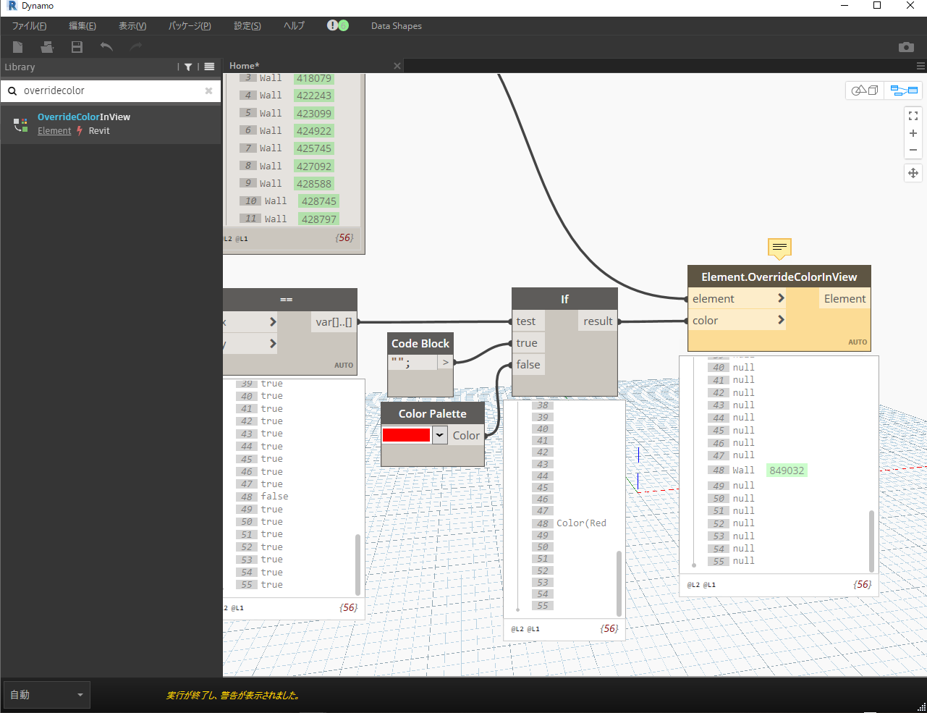The image size is (927, 713).
Task: Click the Pan mode icon
Action: coord(913,173)
